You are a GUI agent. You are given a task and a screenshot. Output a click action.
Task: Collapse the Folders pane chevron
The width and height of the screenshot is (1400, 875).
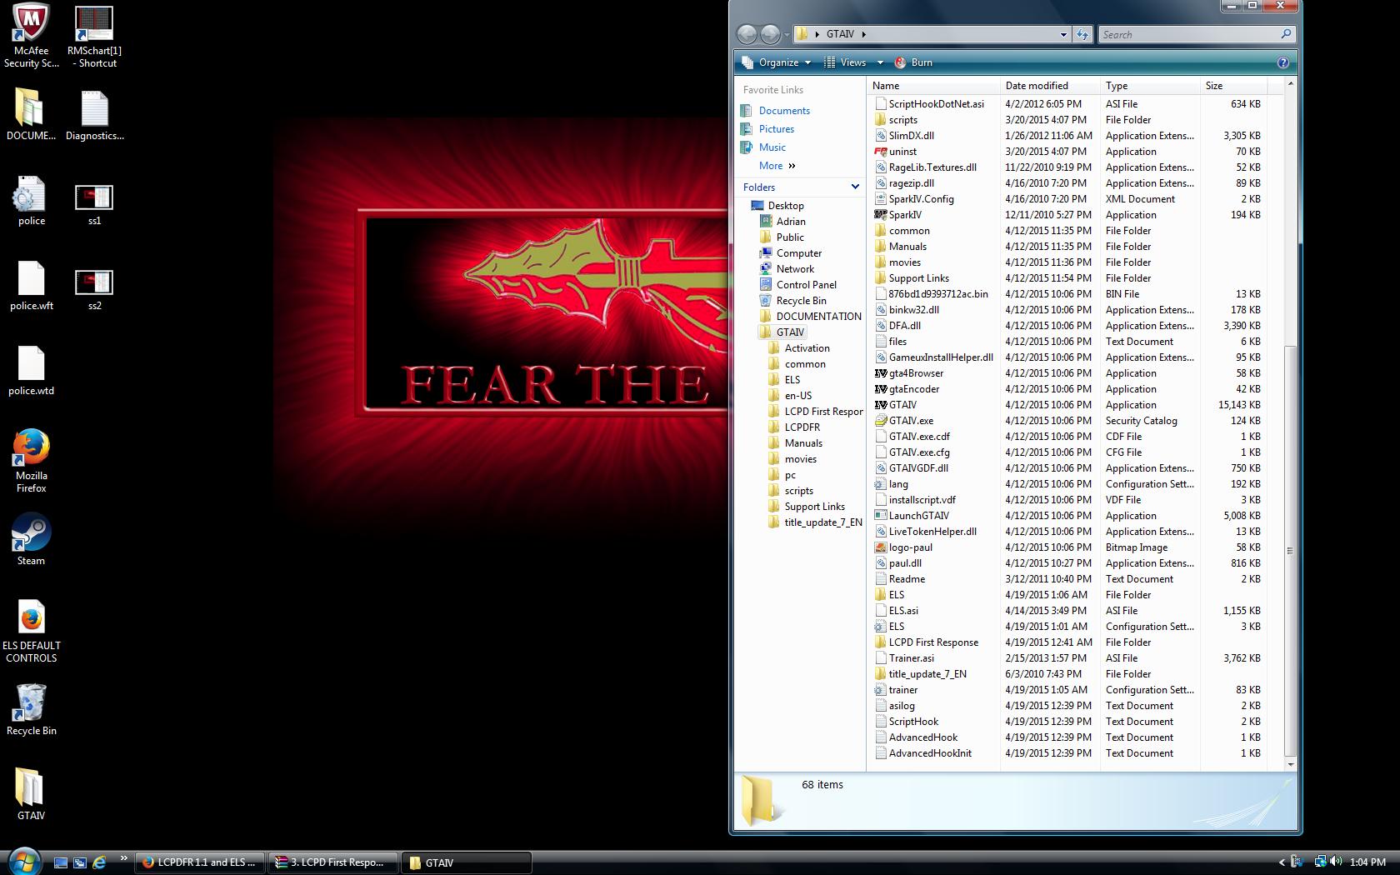click(x=854, y=187)
